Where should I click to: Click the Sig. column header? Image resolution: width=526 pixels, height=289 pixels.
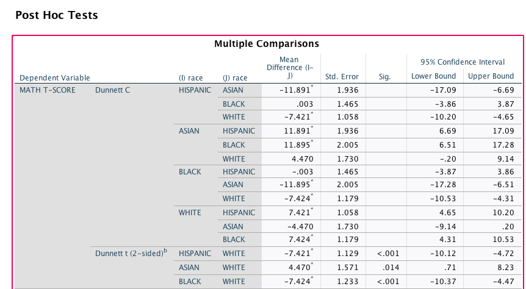click(385, 77)
